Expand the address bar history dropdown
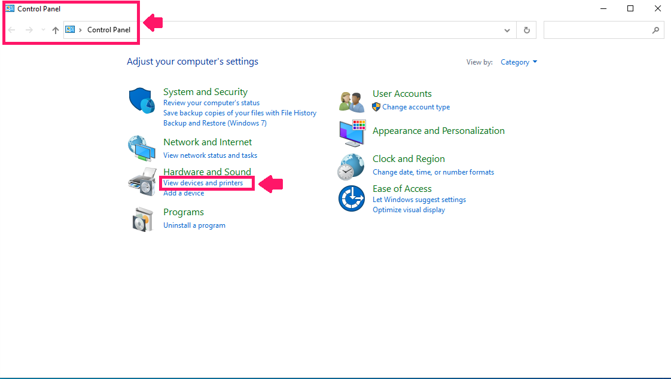The image size is (671, 379). tap(507, 30)
